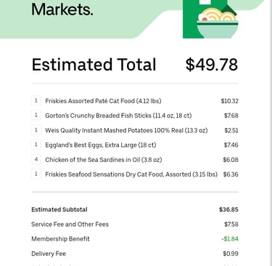
Task: Click the Markets heading text
Action: pyautogui.click(x=62, y=9)
